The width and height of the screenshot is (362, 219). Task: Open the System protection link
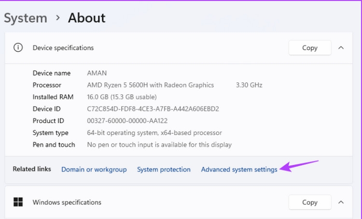click(164, 169)
